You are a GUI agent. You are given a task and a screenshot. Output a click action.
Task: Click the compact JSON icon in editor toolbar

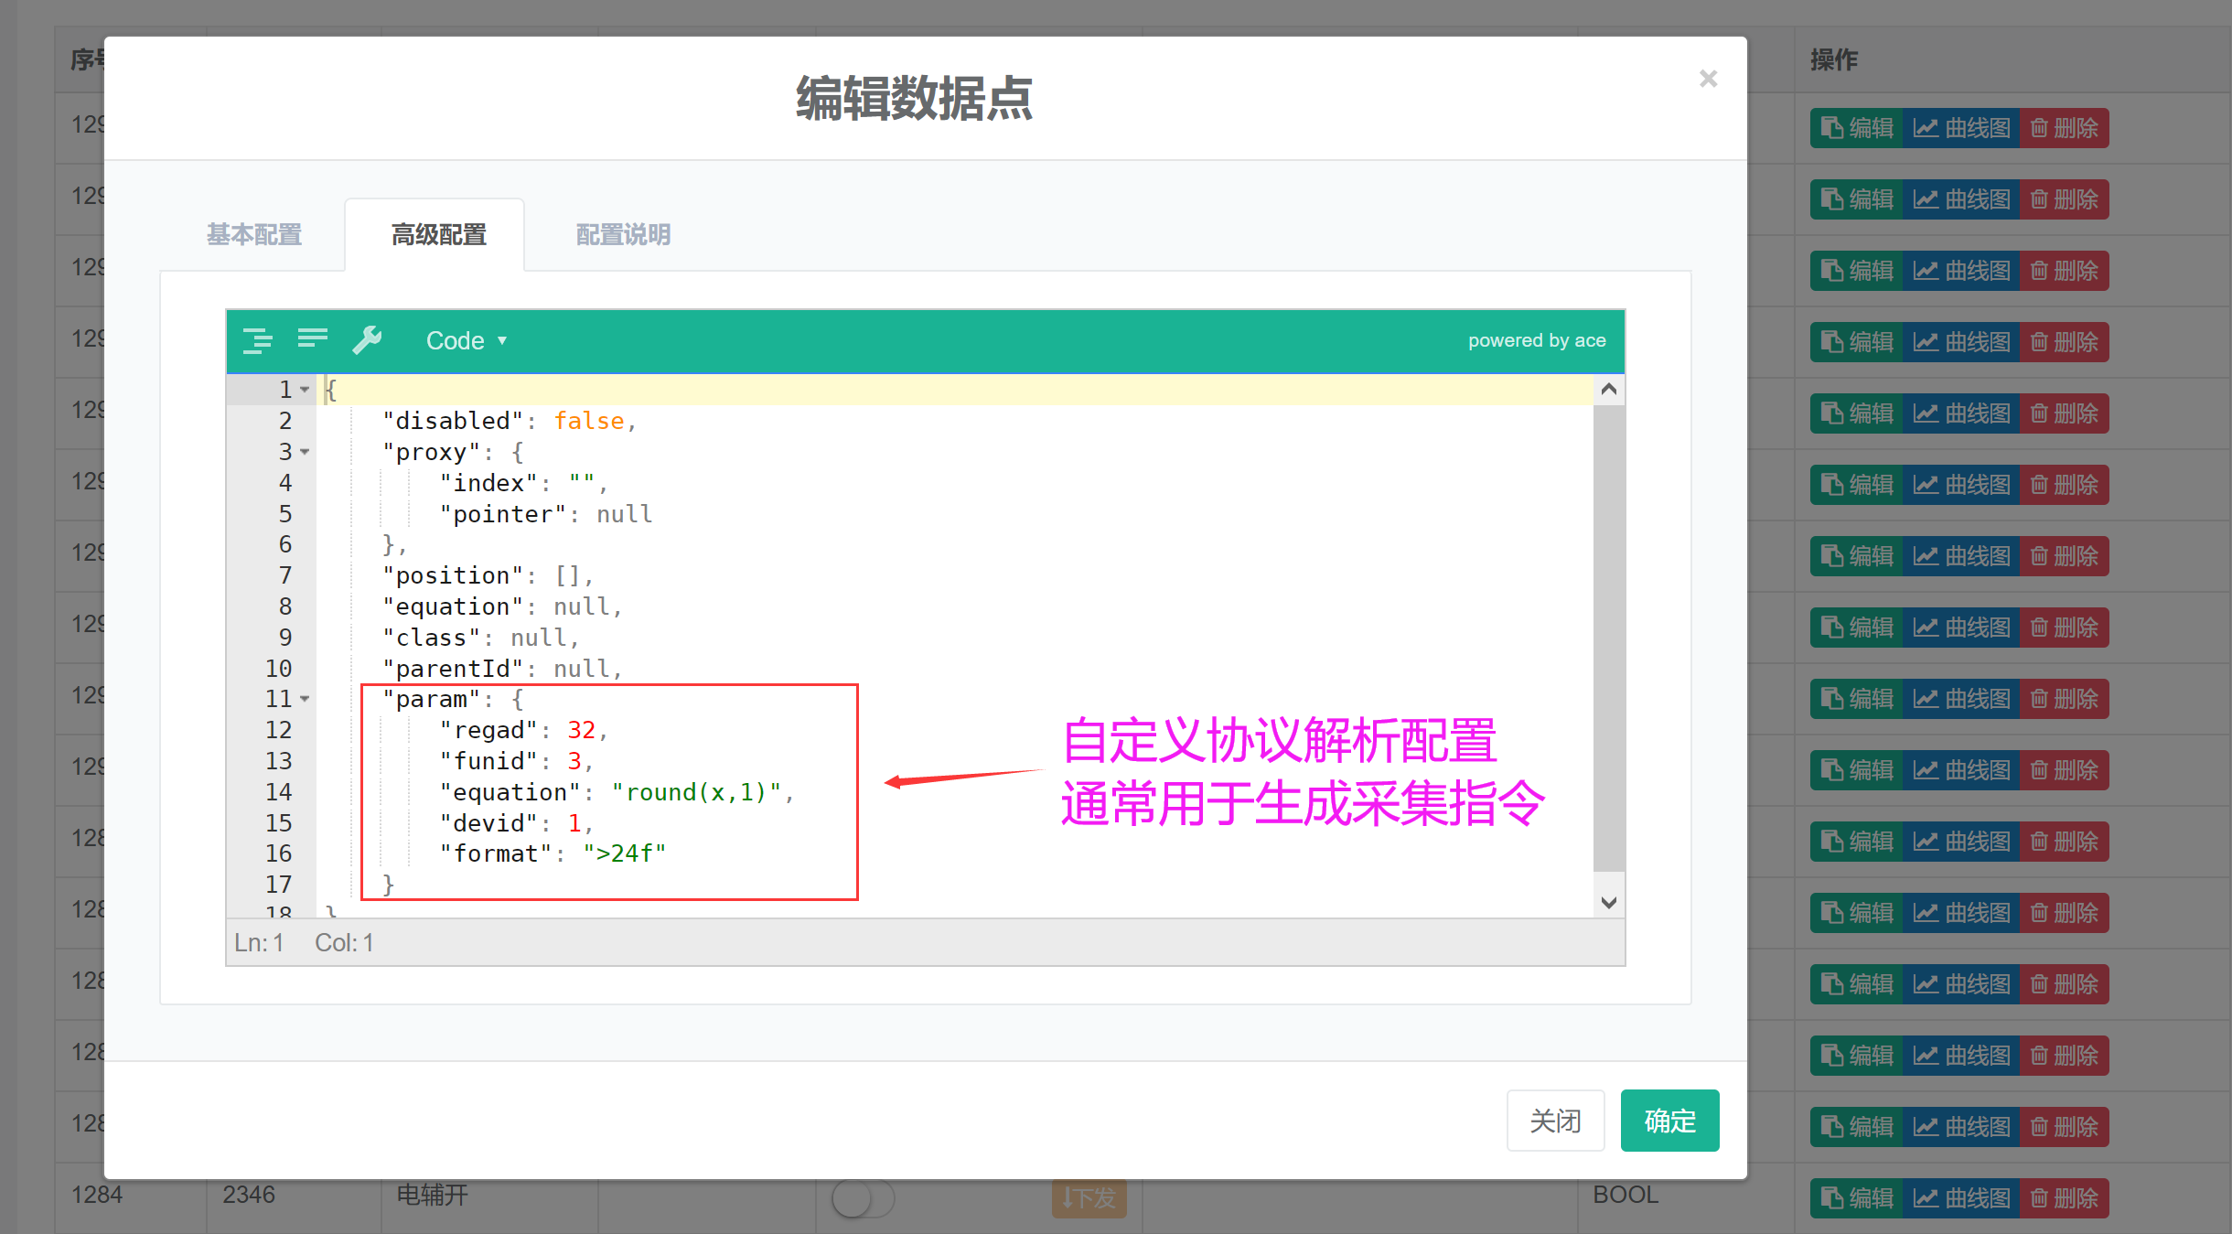pyautogui.click(x=313, y=340)
